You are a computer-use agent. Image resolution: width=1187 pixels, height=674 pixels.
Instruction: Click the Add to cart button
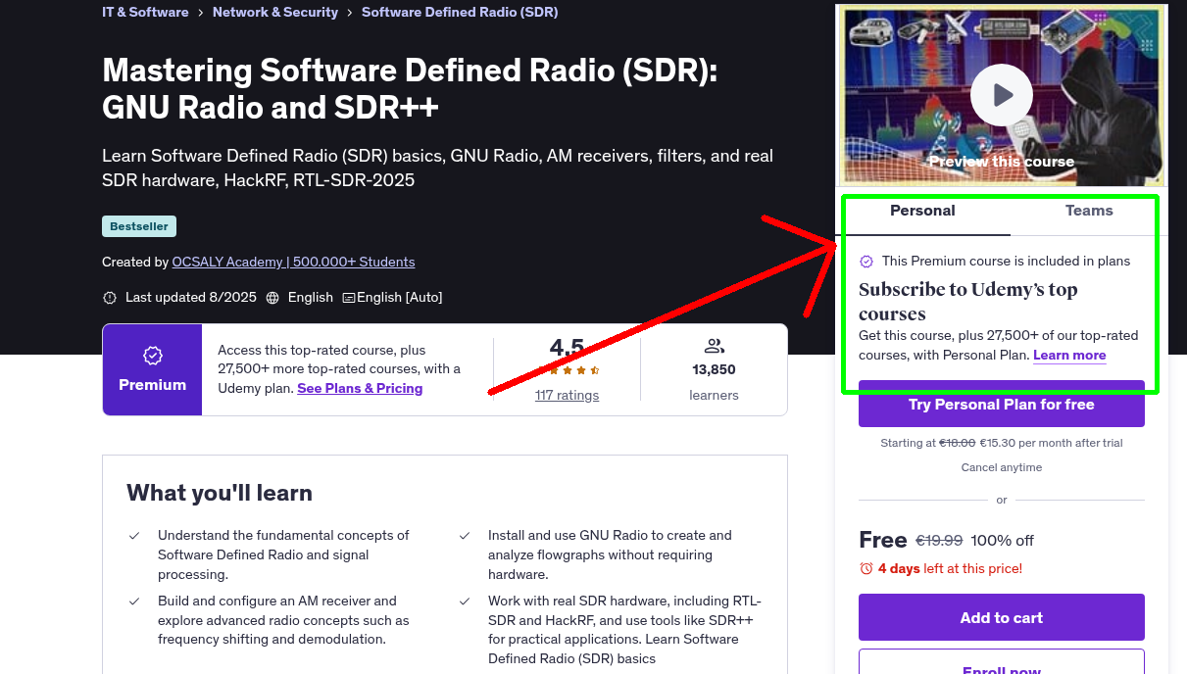tap(1002, 617)
